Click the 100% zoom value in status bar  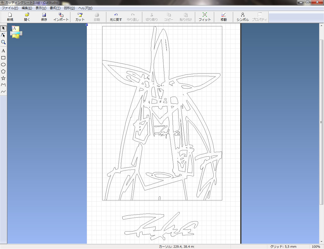pyautogui.click(x=316, y=246)
